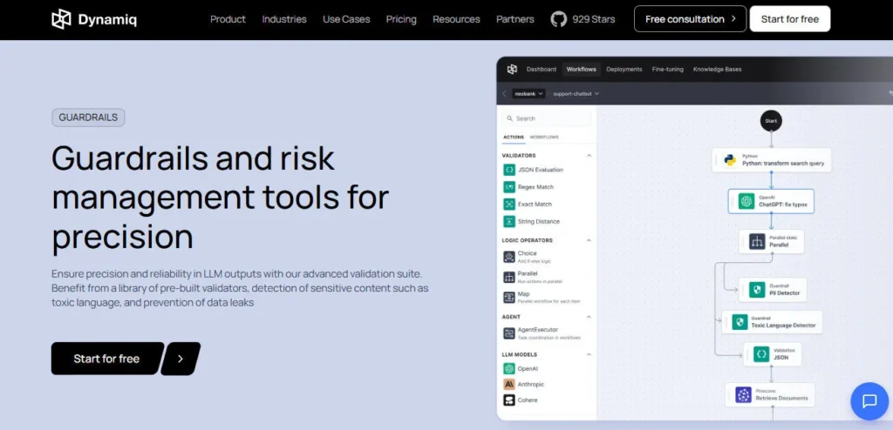
Task: Select the Exact Match validator icon
Action: click(x=509, y=205)
